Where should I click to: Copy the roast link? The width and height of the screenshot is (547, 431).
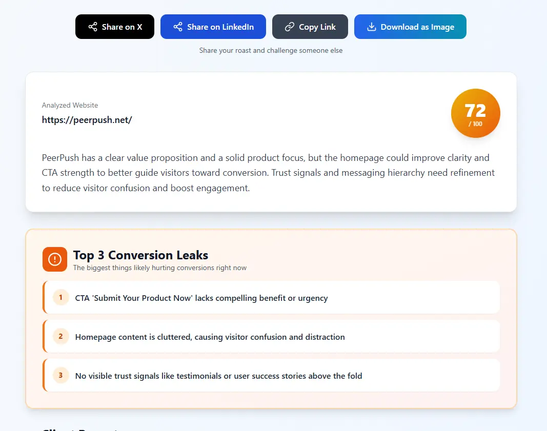(x=310, y=27)
